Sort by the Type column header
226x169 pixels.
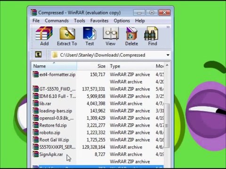click(131, 66)
